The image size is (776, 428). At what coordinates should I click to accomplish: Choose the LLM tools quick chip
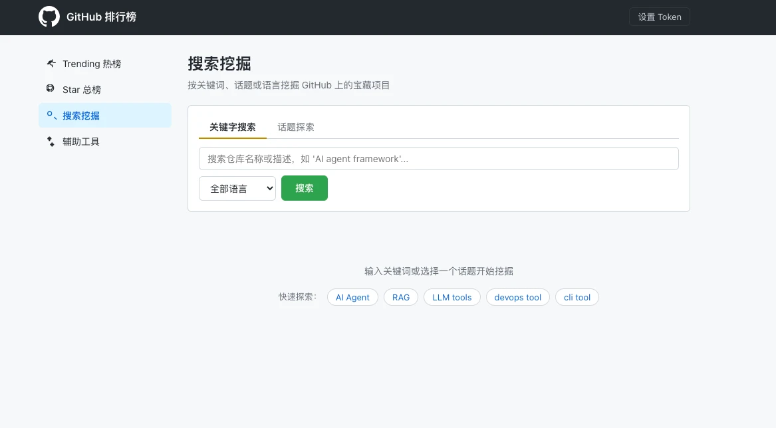(452, 297)
